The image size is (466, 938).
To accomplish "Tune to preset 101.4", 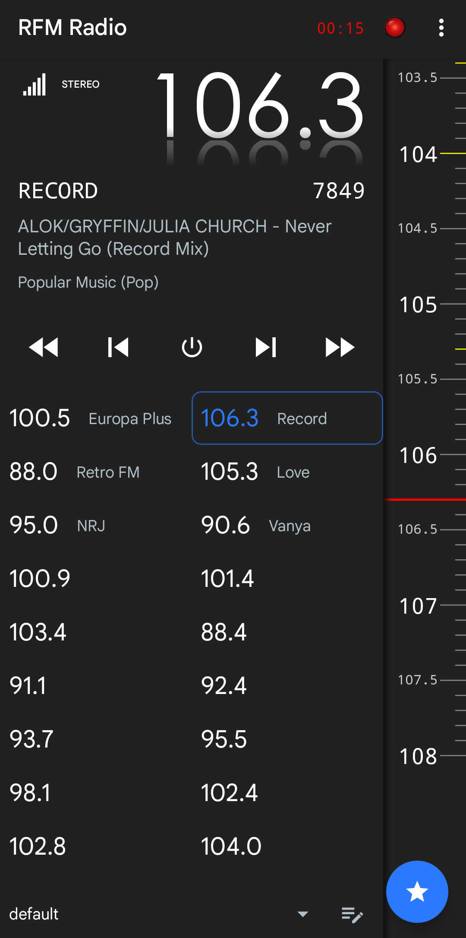I will 287,579.
